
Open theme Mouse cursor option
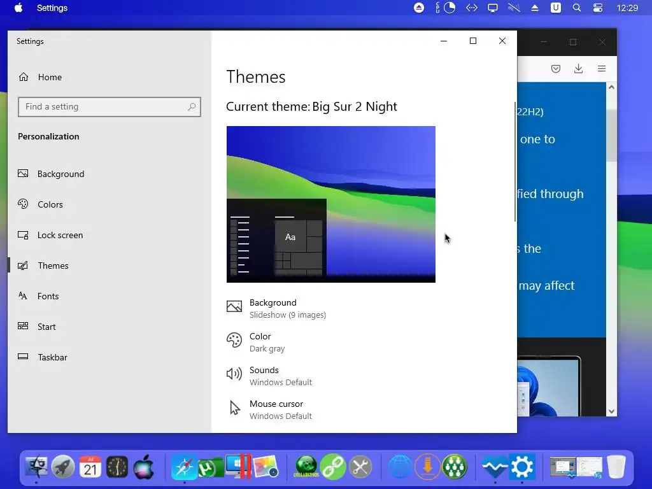click(269, 409)
